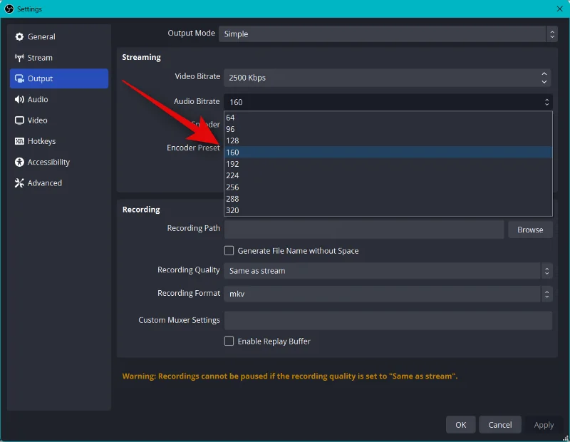Toggle the Enable Replay Buffer checkbox

pos(229,341)
